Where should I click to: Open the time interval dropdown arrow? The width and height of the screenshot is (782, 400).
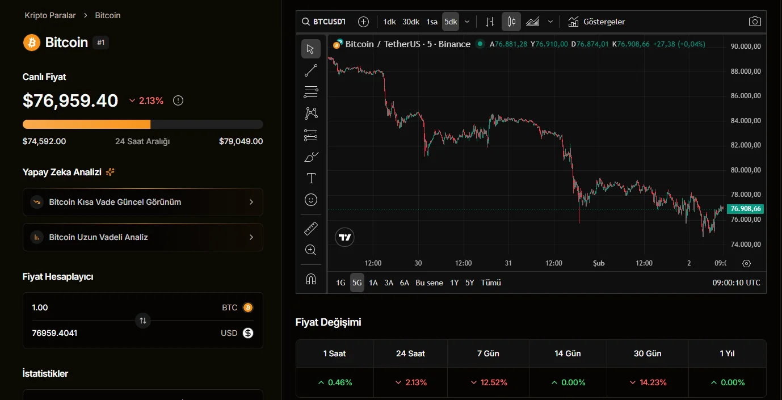point(467,22)
